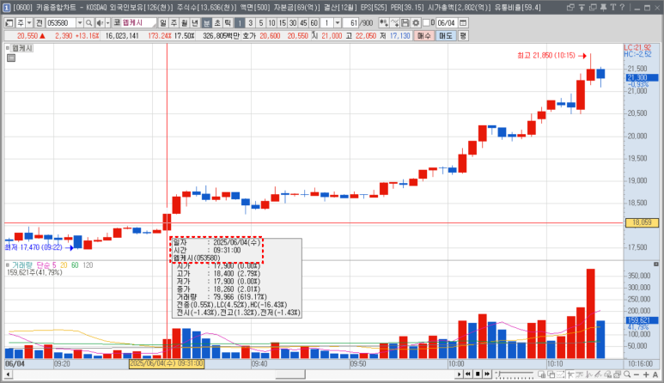Click the 매수 buy button

click(423, 36)
